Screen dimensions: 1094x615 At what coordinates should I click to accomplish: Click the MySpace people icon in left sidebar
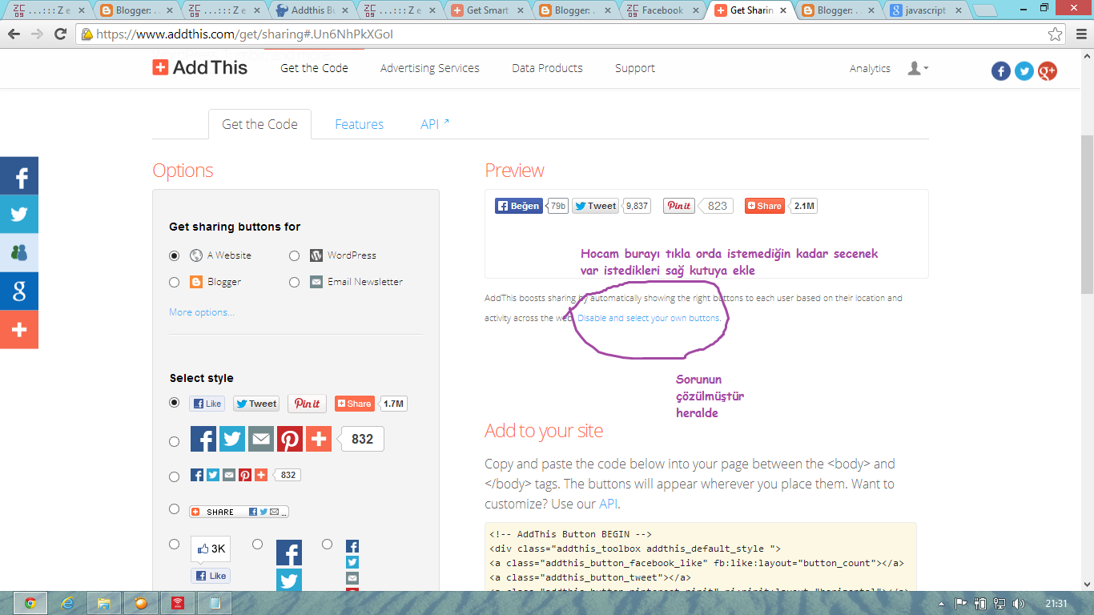pyautogui.click(x=19, y=252)
